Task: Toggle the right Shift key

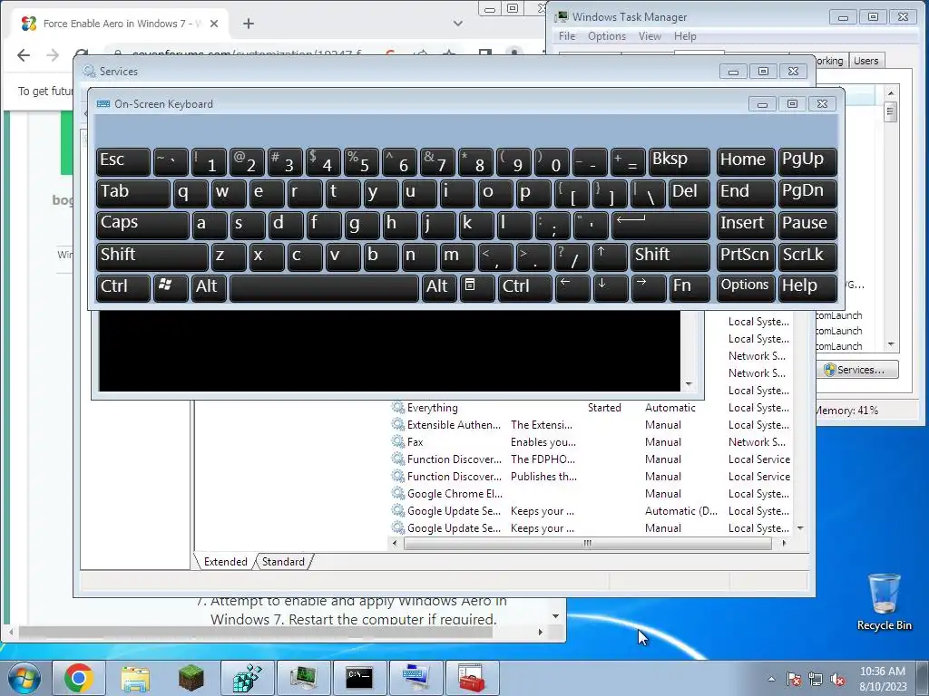Action: coord(670,256)
